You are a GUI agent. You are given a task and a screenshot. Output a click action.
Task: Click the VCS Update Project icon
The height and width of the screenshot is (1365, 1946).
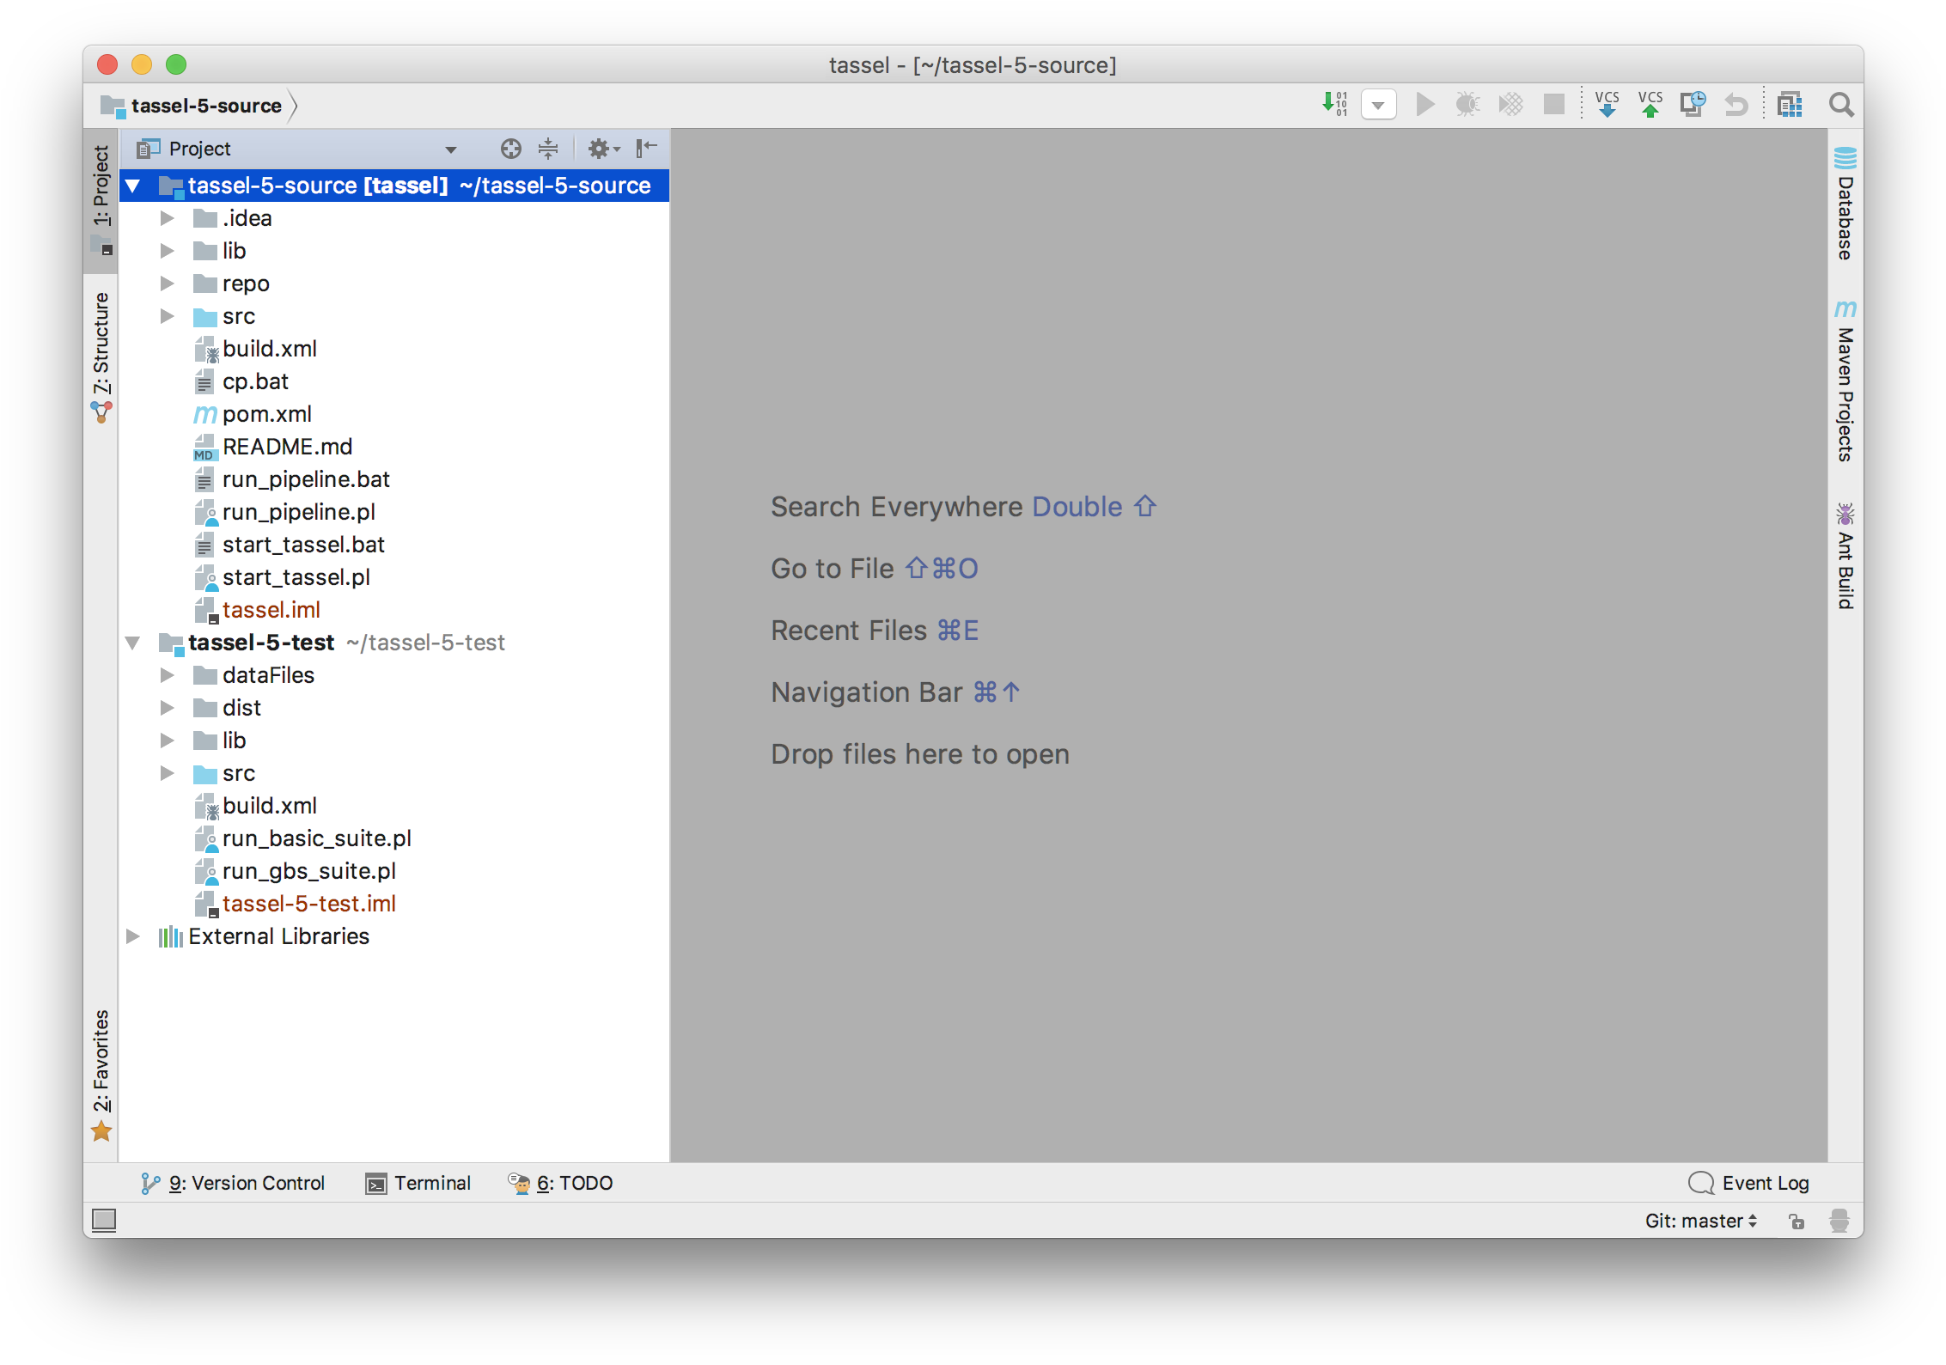[x=1607, y=105]
